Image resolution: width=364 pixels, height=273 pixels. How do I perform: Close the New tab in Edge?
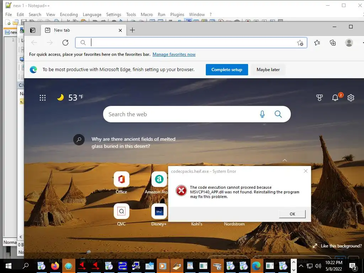pos(120,31)
